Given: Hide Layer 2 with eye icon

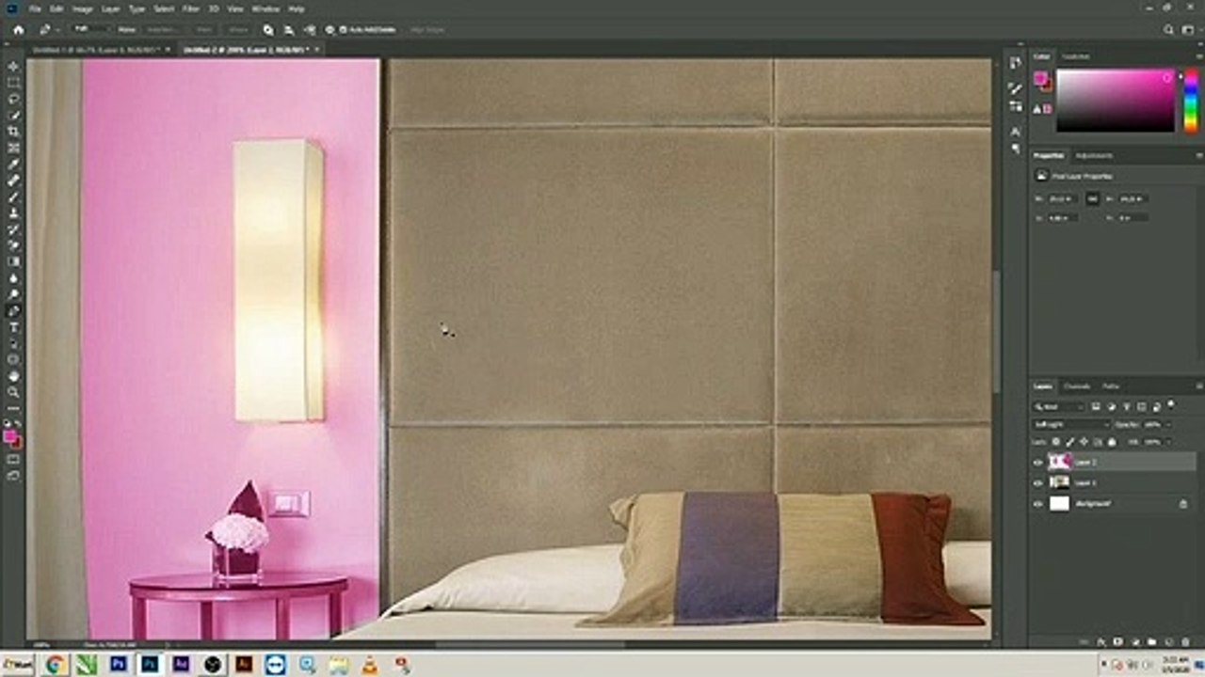Looking at the screenshot, I should point(1037,463).
